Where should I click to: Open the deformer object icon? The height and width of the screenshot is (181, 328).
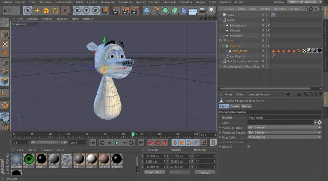(x=184, y=10)
